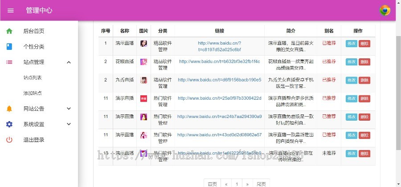Click 删除 button for 九秀直播 row
This screenshot has height=187, width=401.
coord(364,80)
